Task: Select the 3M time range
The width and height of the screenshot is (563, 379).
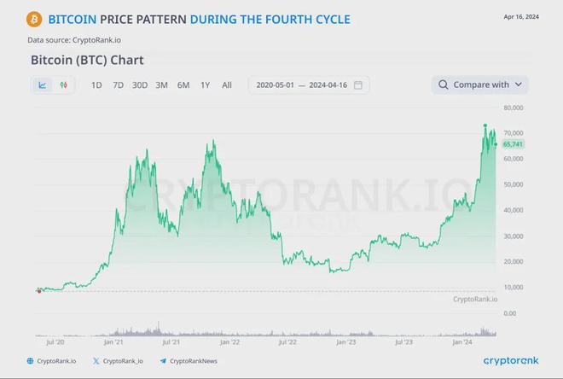Action: (161, 85)
